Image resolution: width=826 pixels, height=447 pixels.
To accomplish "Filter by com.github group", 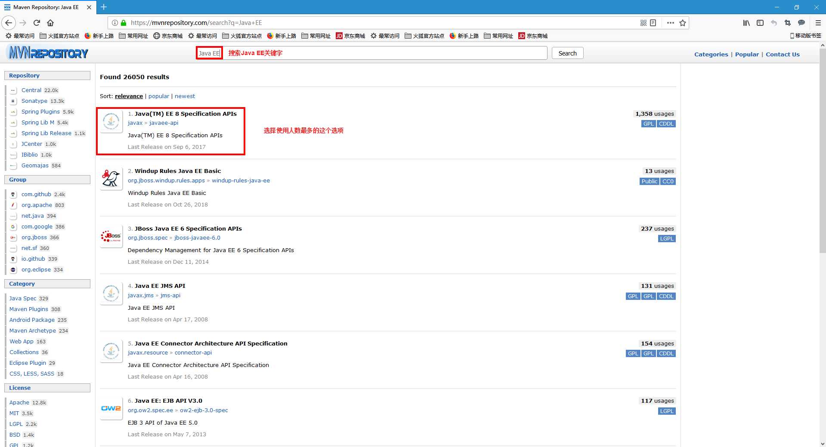I will 36,194.
